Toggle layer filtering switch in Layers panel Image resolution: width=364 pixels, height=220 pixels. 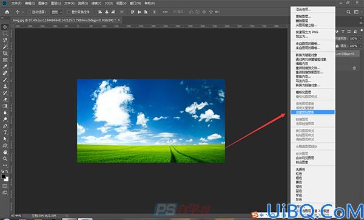click(362, 31)
